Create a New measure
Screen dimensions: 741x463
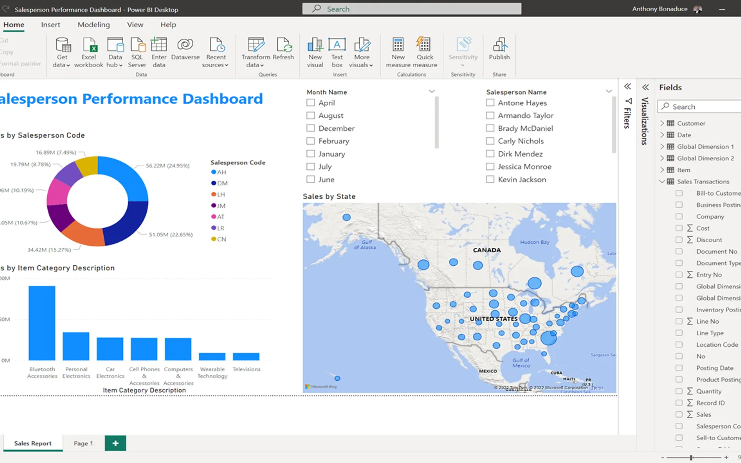pos(398,52)
